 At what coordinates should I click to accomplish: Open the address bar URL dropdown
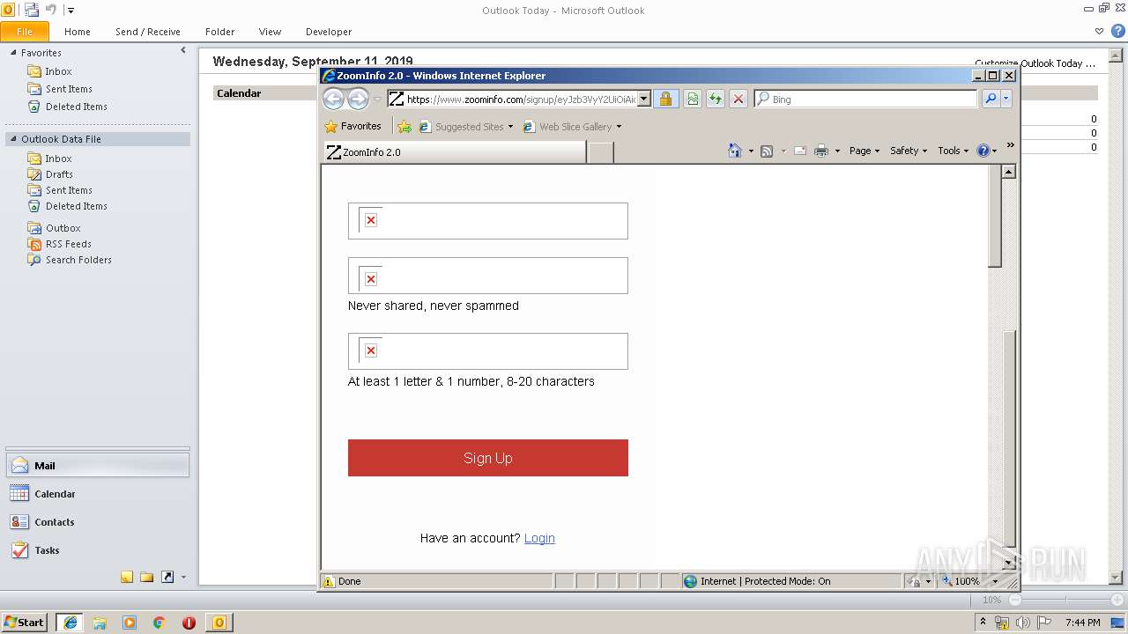pos(644,99)
